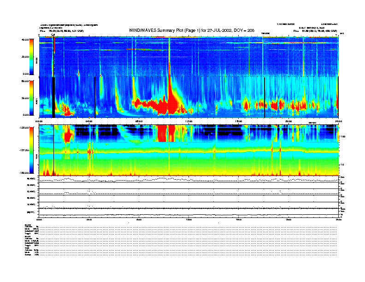Viewport: 365px width, 282px height.
Task: Click the 100 frequency label beside TNR panel
Action: pyautogui.click(x=343, y=136)
